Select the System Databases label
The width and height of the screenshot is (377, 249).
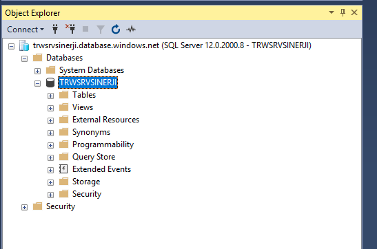point(92,70)
